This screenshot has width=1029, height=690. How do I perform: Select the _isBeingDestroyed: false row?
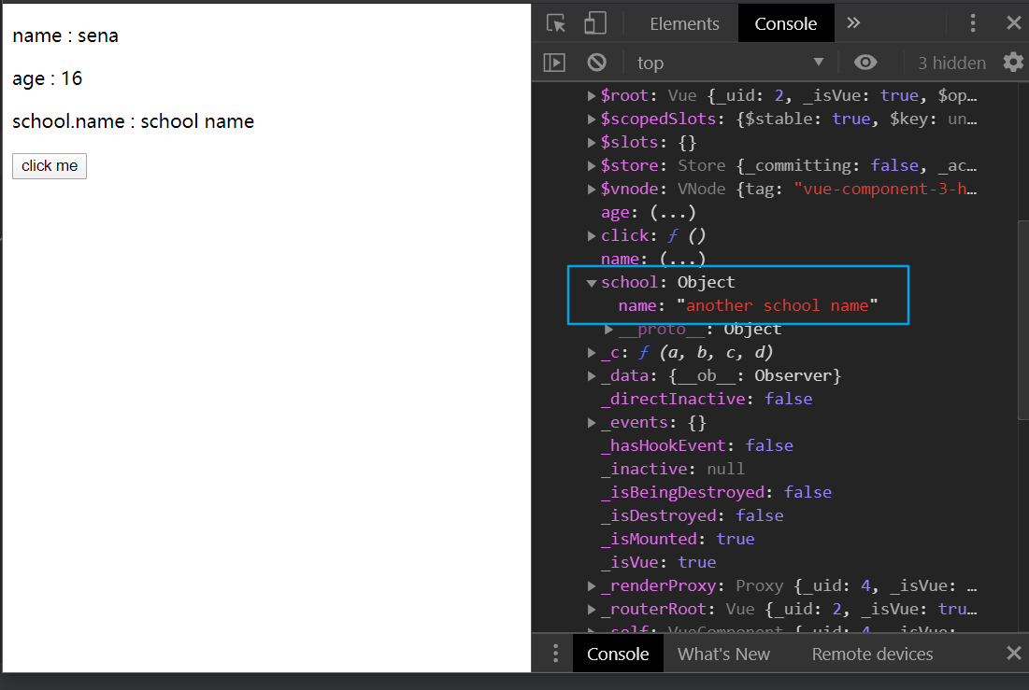[716, 493]
